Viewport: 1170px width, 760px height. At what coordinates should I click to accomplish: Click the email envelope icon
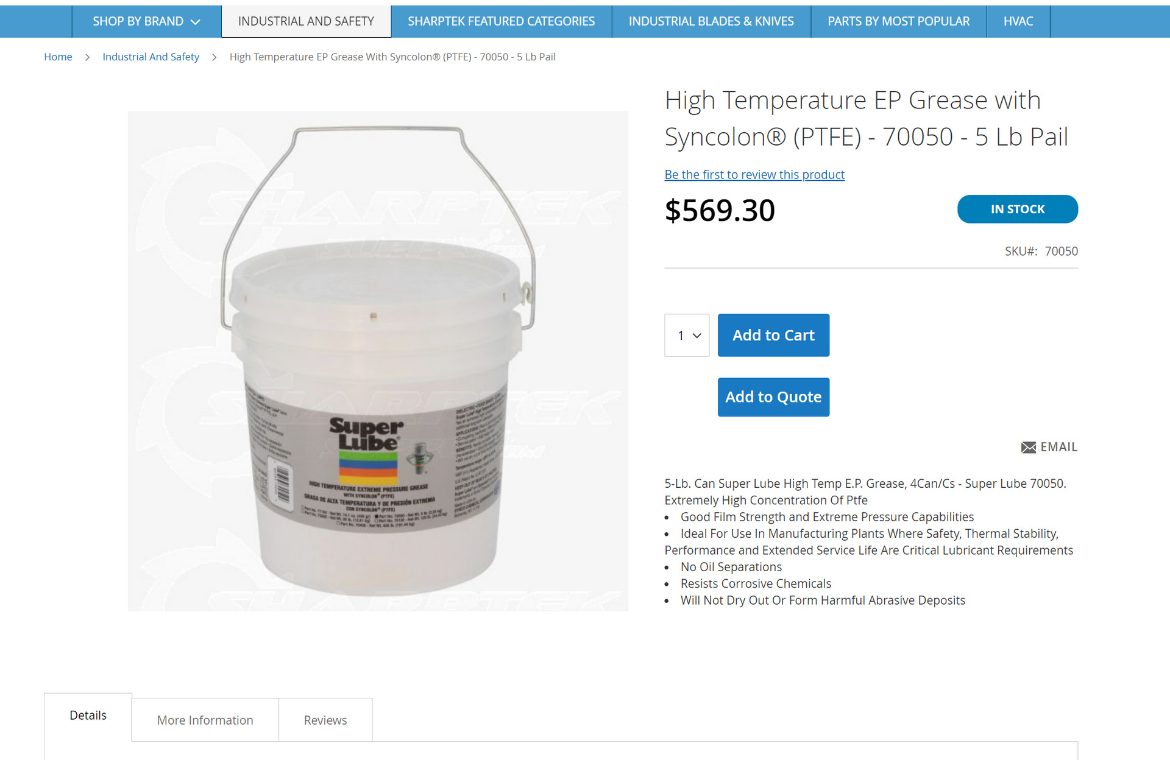coord(1028,448)
